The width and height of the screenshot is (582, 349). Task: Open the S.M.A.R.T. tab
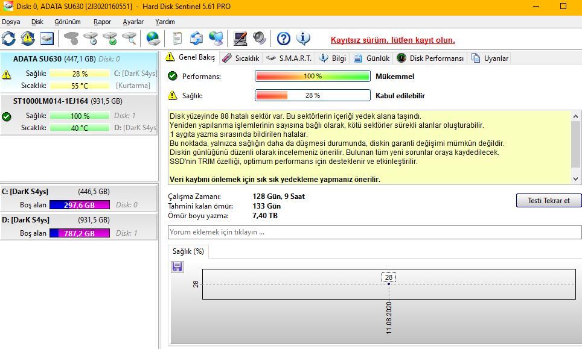click(x=289, y=58)
